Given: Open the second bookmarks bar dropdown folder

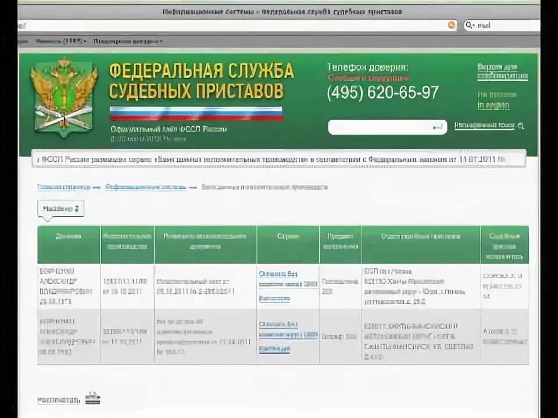Looking at the screenshot, I should click(x=127, y=41).
